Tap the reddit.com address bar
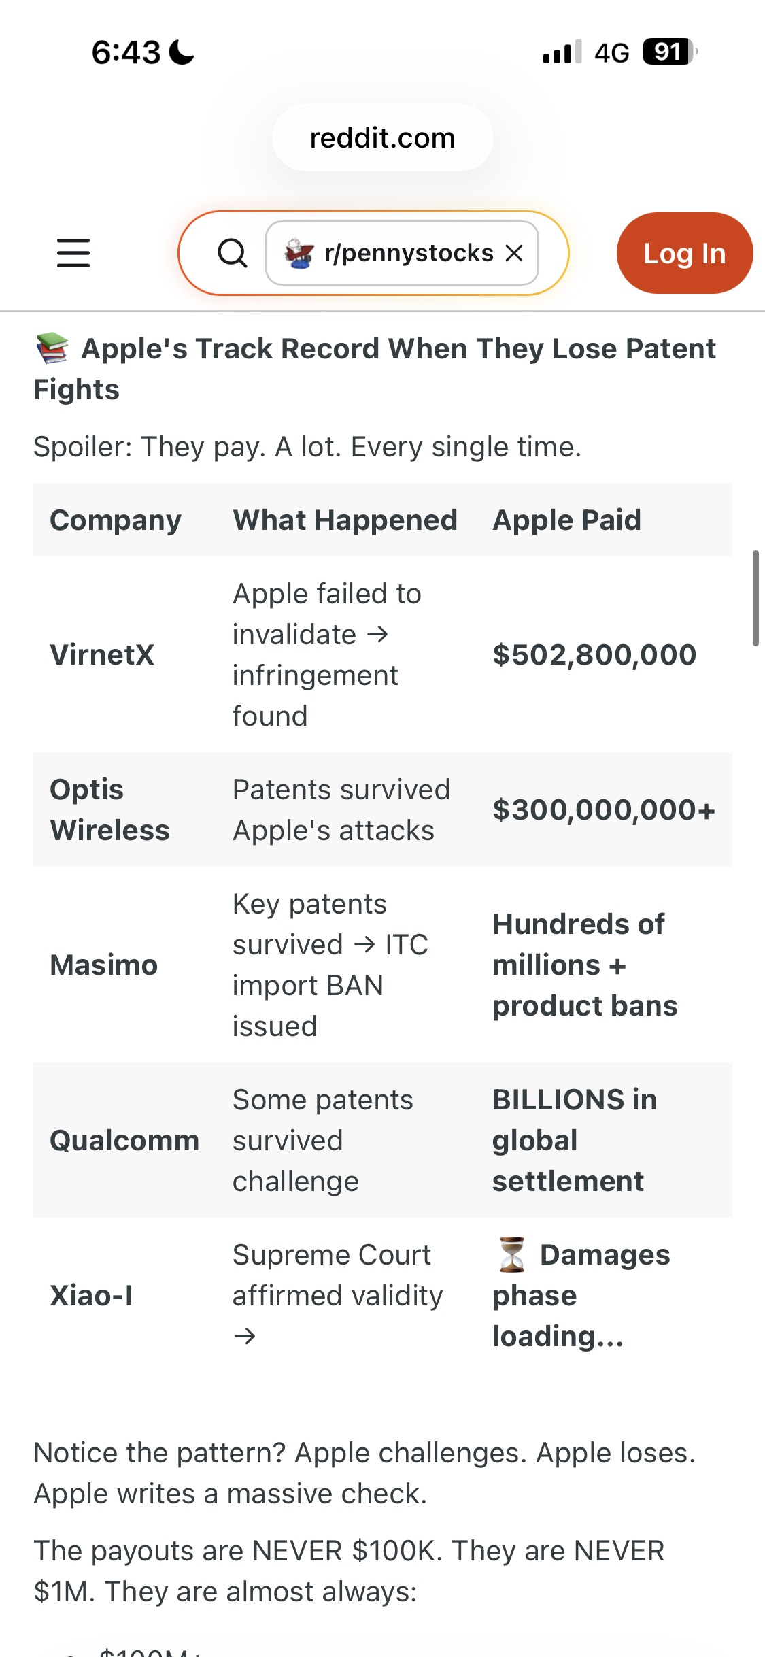This screenshot has height=1657, width=765. coord(382,137)
